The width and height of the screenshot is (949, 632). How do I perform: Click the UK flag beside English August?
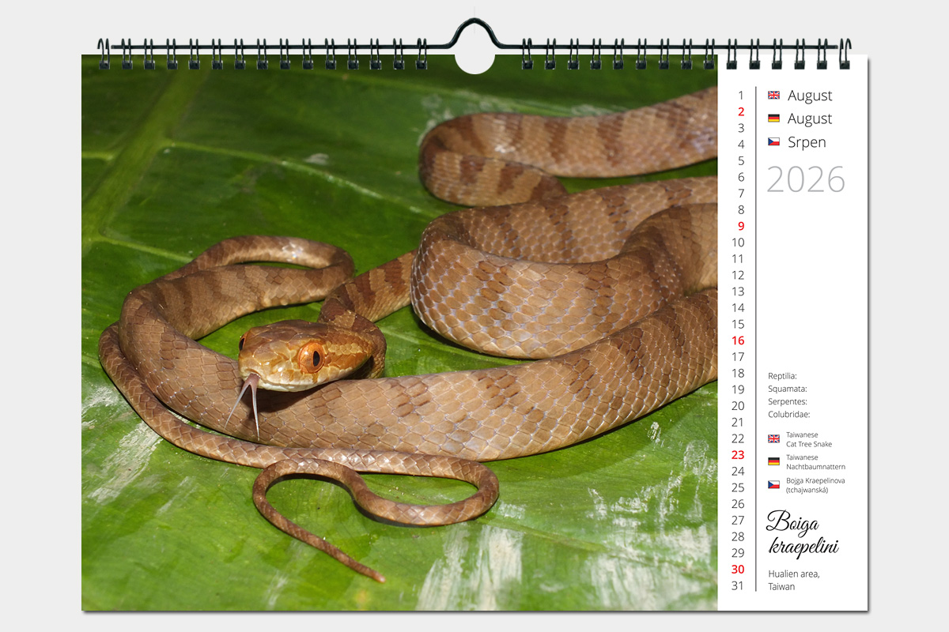(x=773, y=95)
